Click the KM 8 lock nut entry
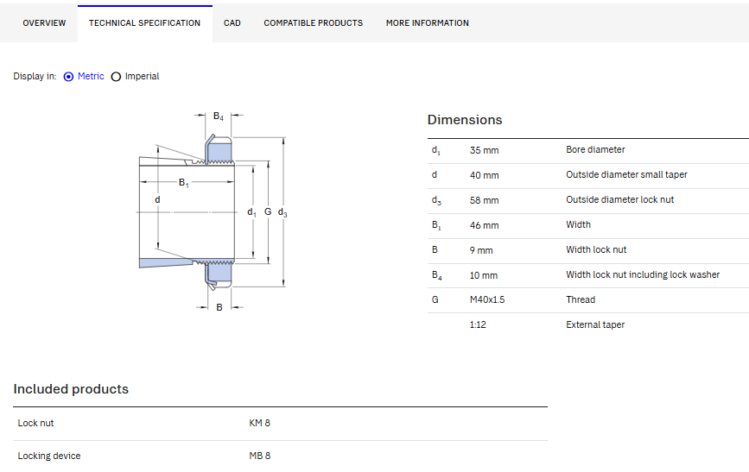Screen dimensions: 749x472 pos(259,423)
